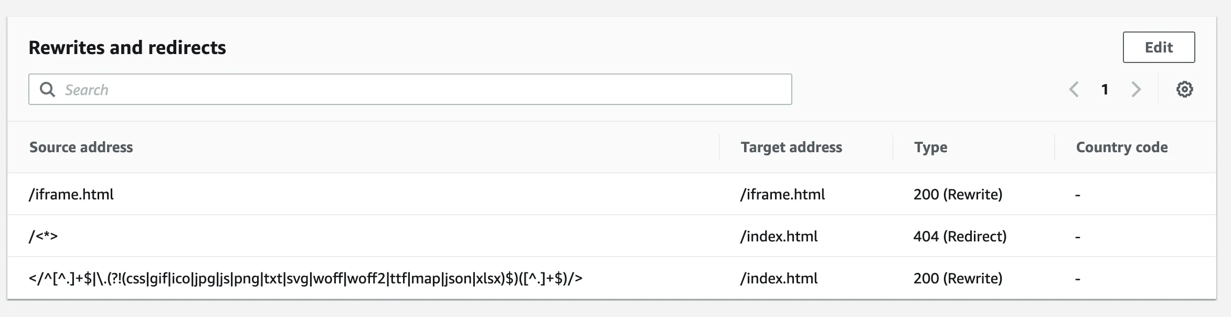Go to the next page chevron
The height and width of the screenshot is (317, 1231).
1136,89
